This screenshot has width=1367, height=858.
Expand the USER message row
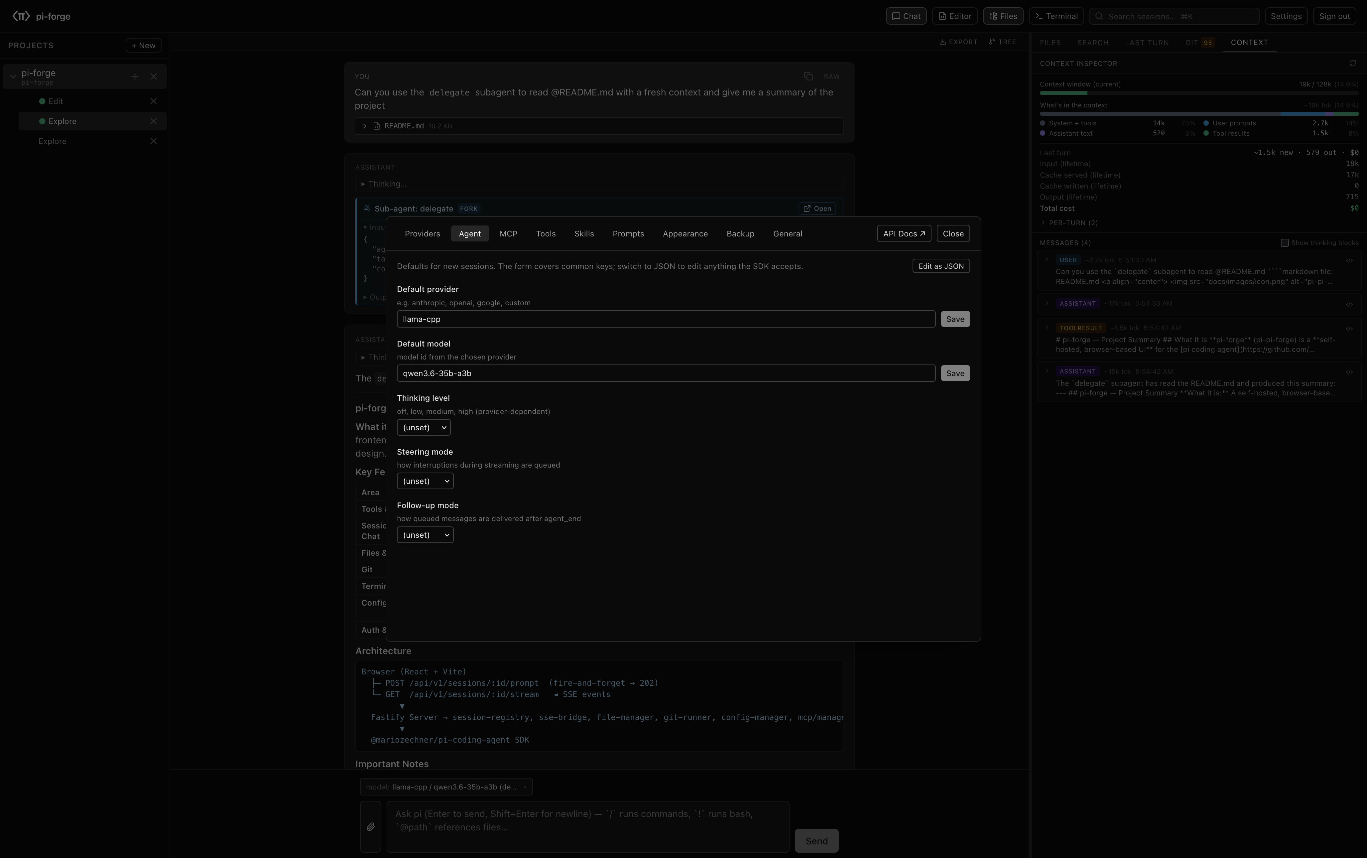pyautogui.click(x=1047, y=260)
